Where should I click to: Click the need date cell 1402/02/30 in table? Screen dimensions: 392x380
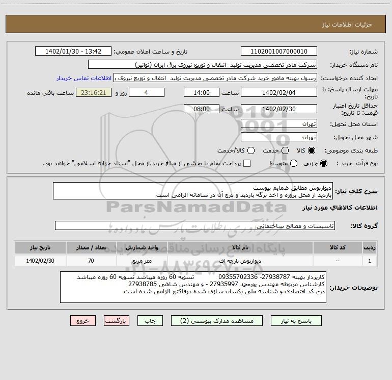point(40,261)
